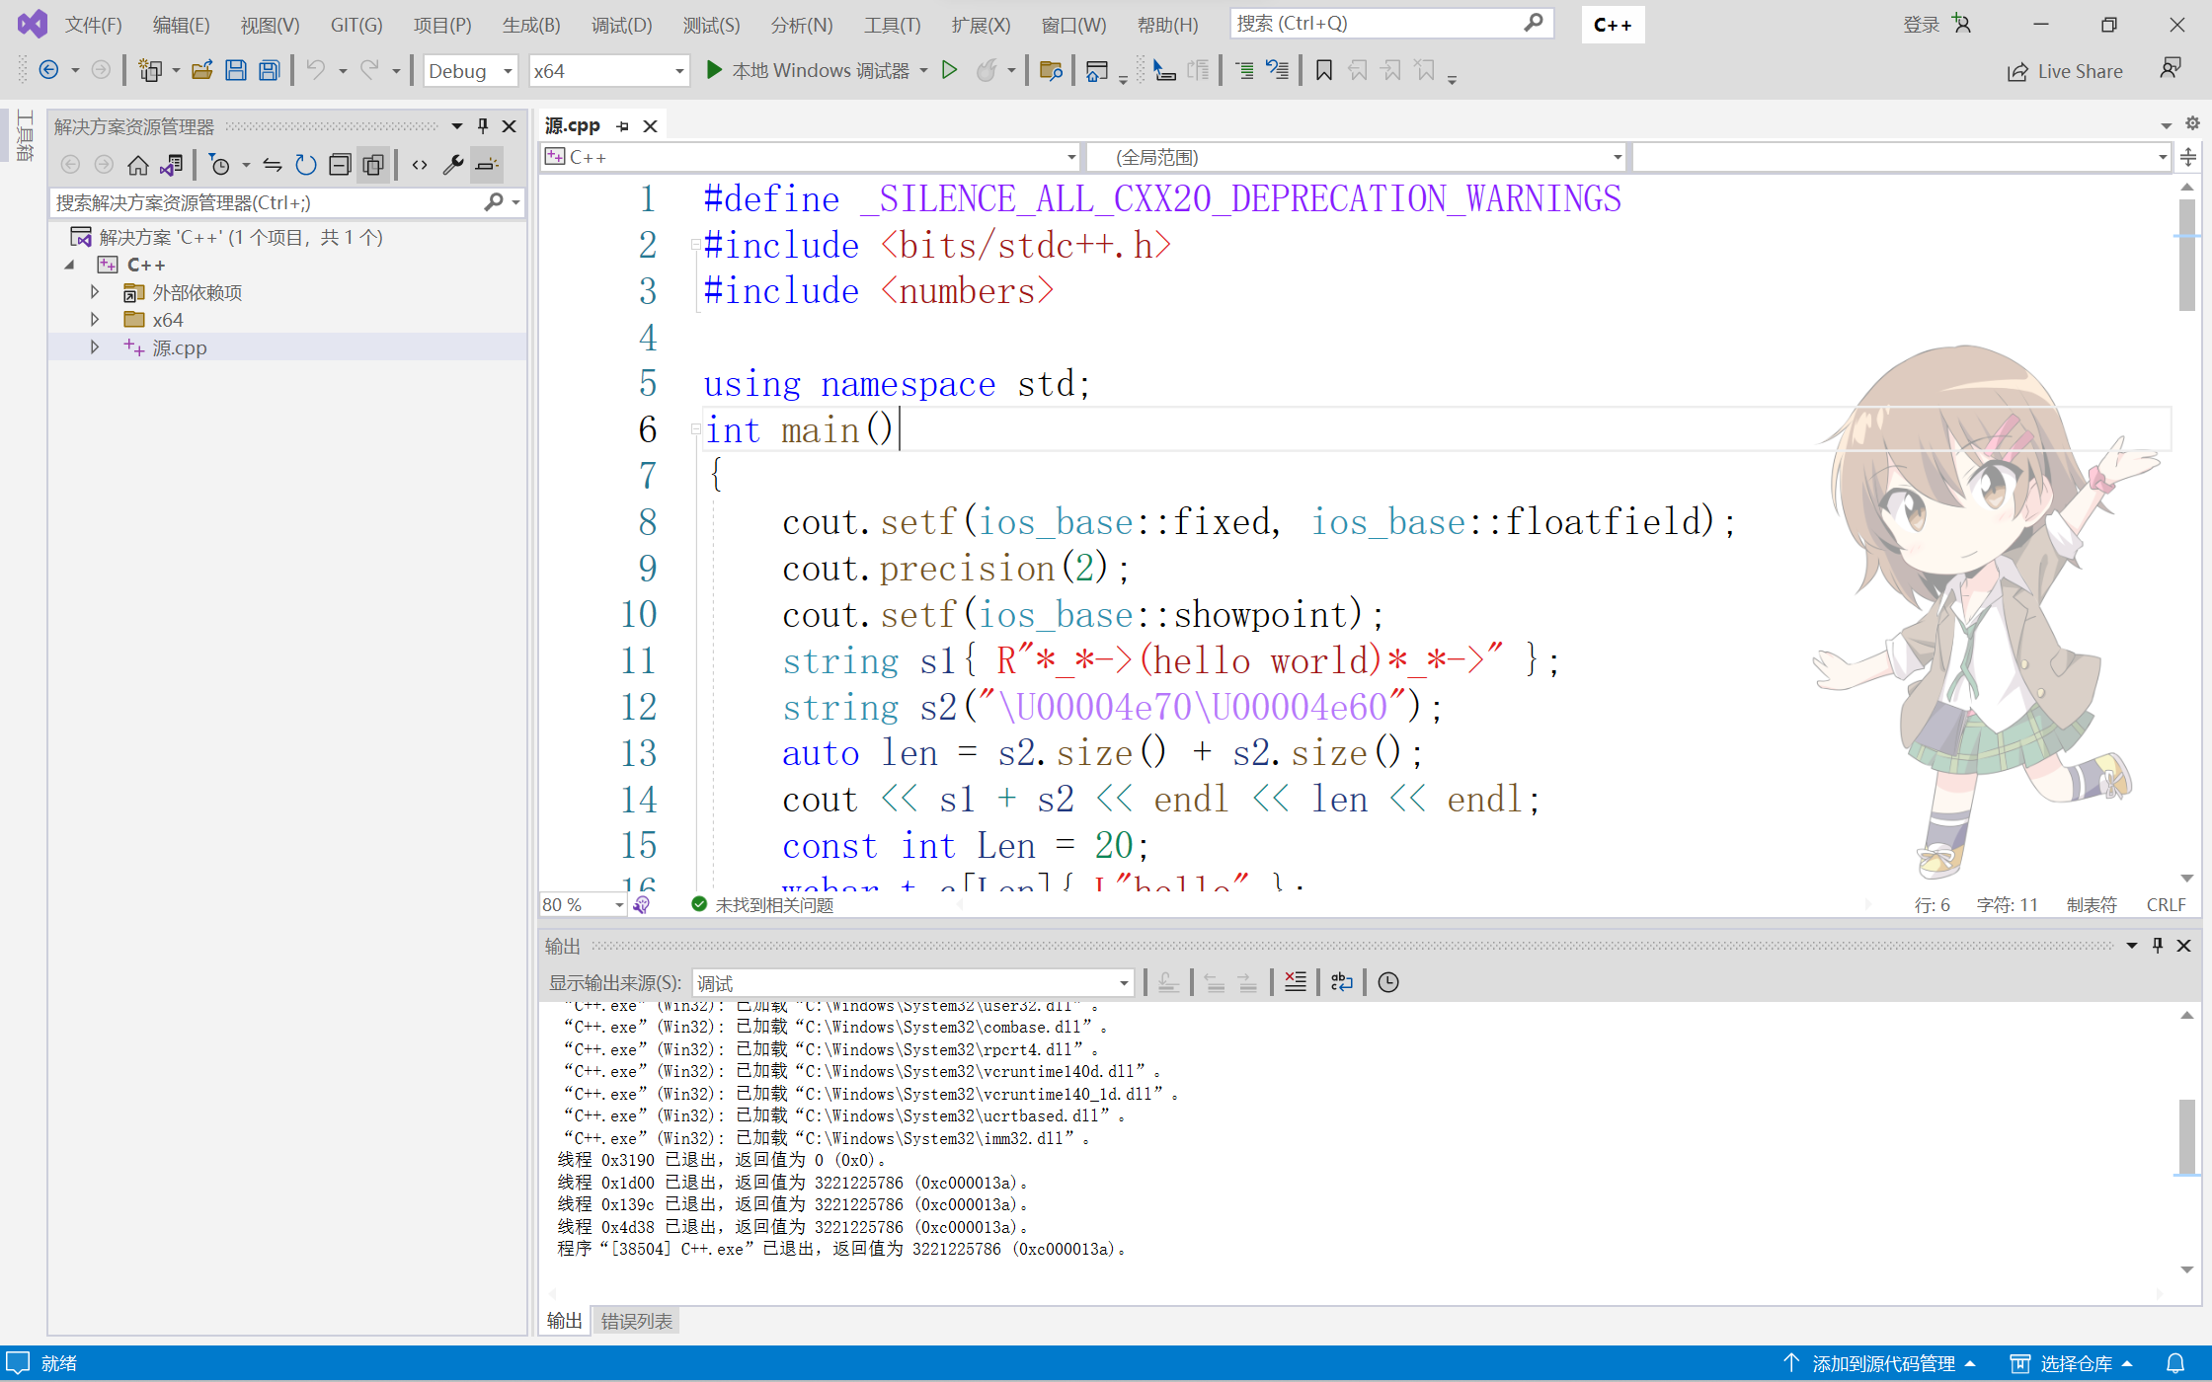2212x1382 pixels.
Task: Click the Toggle Bookmark icon
Action: tap(1324, 70)
